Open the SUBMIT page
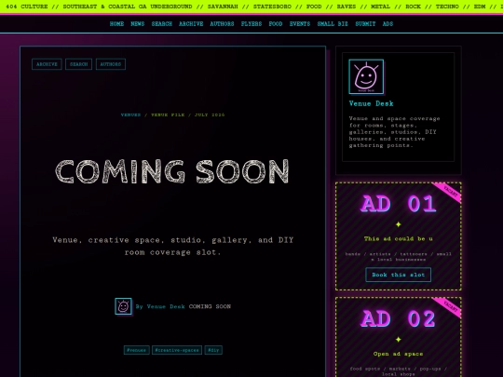503x377 pixels. [x=365, y=23]
